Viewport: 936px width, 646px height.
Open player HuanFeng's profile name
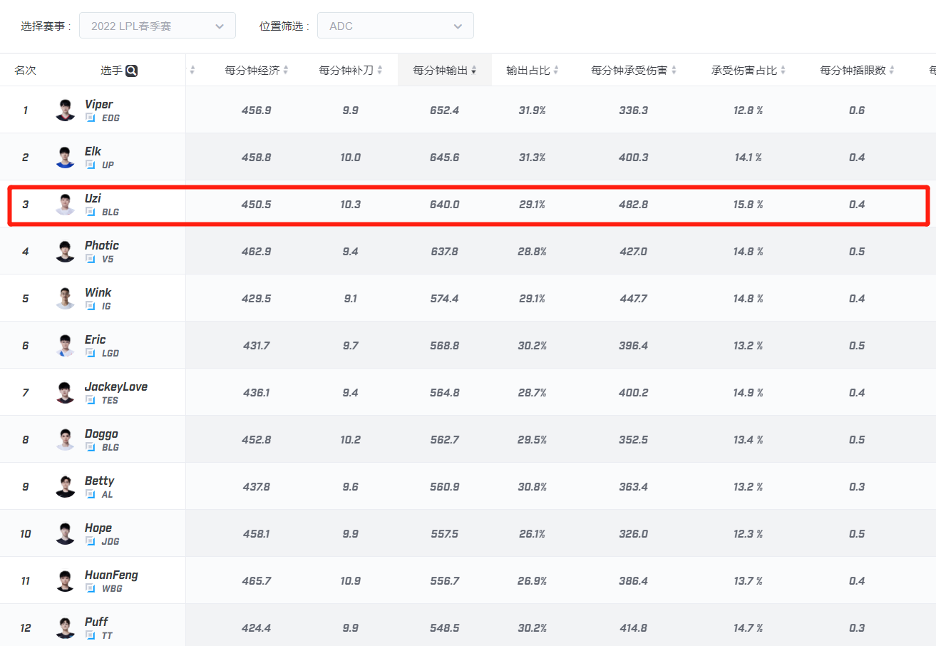click(x=111, y=575)
